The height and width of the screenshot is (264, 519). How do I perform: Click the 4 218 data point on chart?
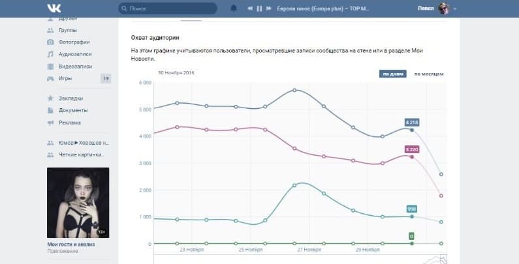point(412,130)
